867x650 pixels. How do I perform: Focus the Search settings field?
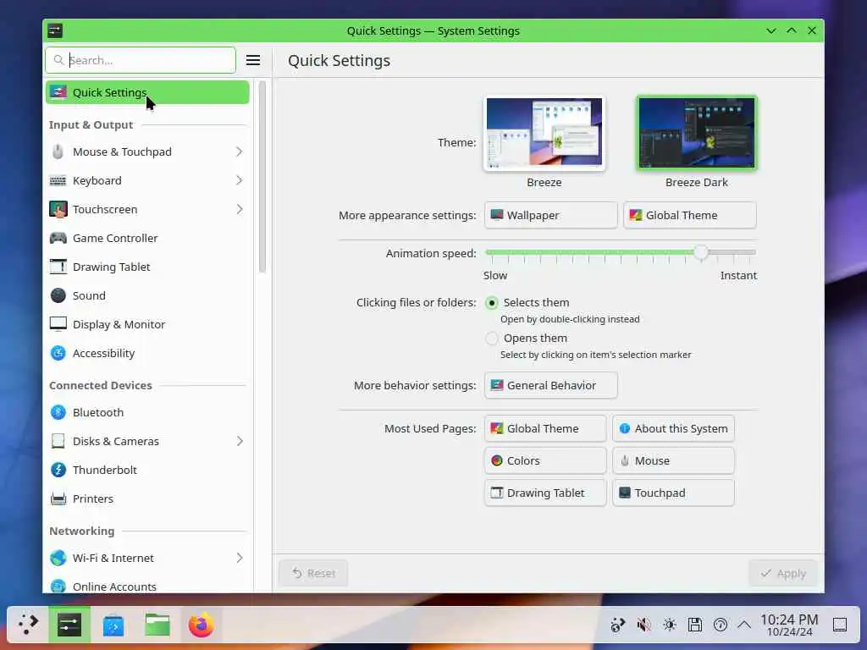pyautogui.click(x=141, y=60)
